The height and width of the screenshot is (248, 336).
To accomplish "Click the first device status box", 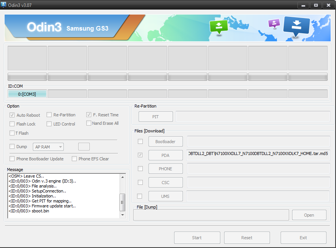I will point(27,58).
